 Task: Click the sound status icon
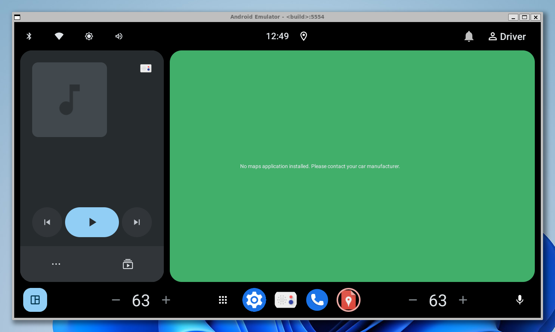pos(119,36)
